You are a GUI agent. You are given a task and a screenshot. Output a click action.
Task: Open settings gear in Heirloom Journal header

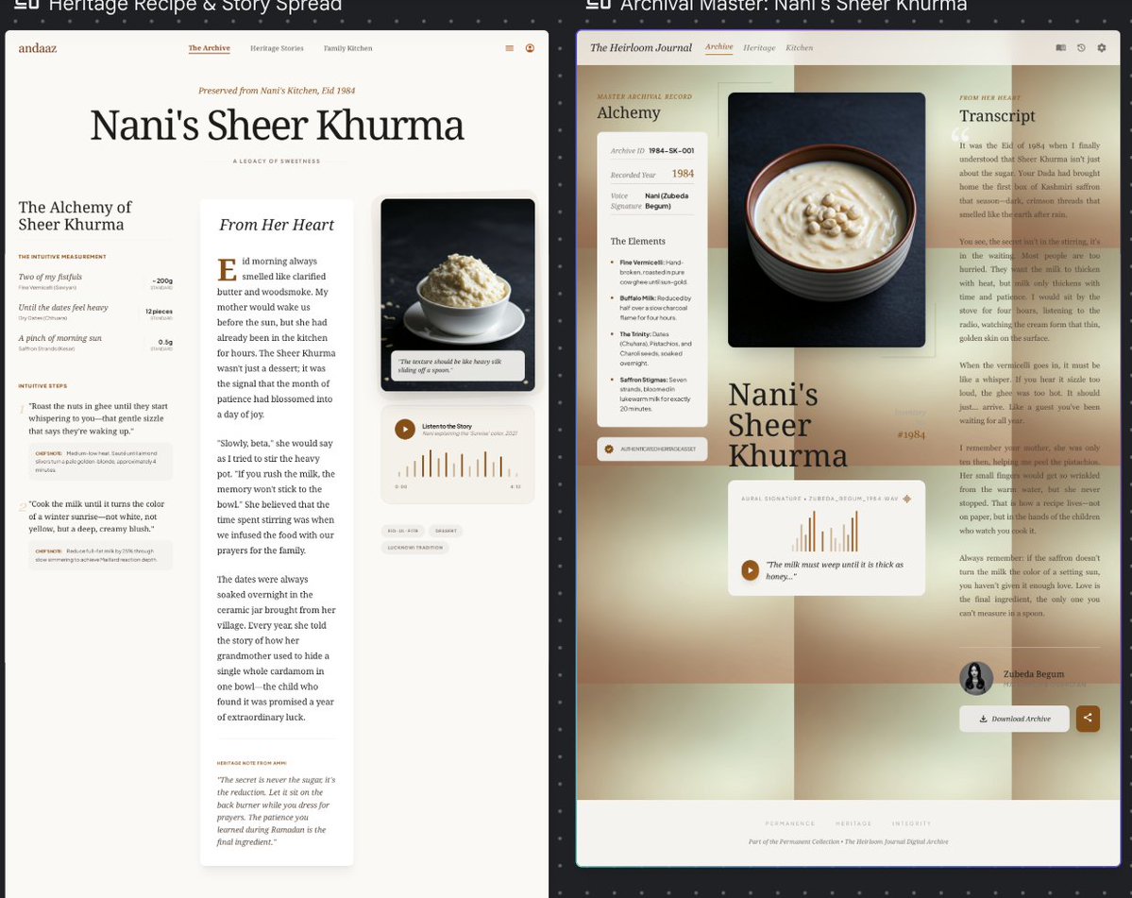coord(1102,47)
